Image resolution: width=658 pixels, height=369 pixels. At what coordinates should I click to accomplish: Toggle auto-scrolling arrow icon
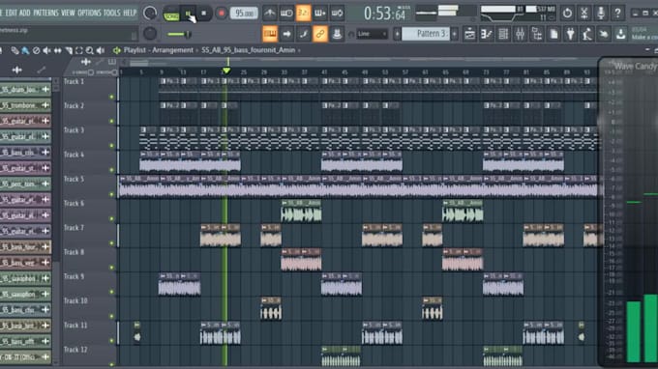[287, 34]
